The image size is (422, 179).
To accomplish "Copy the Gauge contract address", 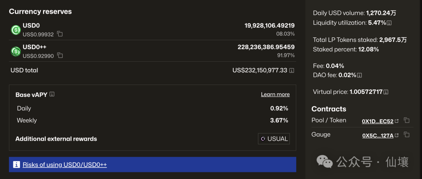I will pos(406,135).
